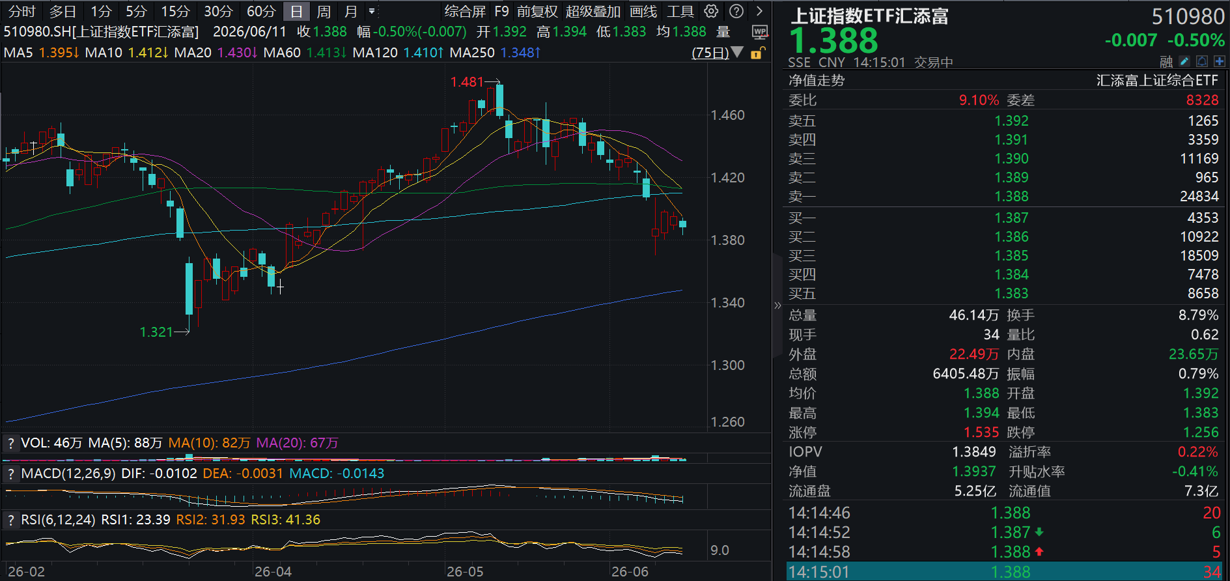
Task: Select the 5分 period tab
Action: (x=136, y=11)
